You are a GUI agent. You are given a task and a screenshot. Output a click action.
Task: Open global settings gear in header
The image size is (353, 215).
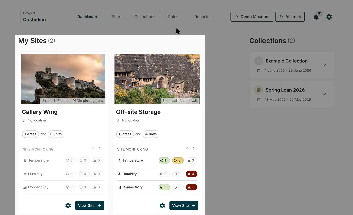[329, 17]
